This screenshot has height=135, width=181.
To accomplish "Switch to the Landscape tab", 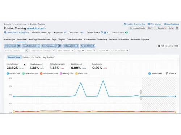I will pos(9,40).
